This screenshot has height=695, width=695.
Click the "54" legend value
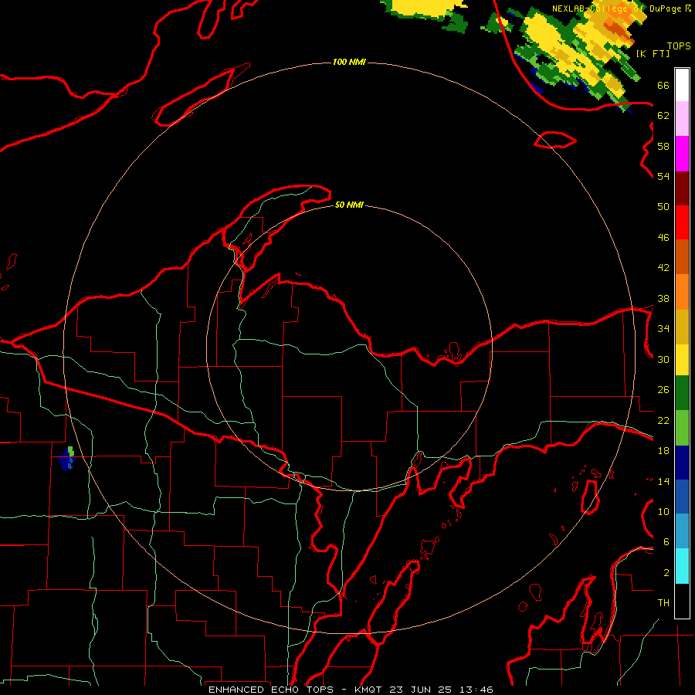tap(663, 176)
